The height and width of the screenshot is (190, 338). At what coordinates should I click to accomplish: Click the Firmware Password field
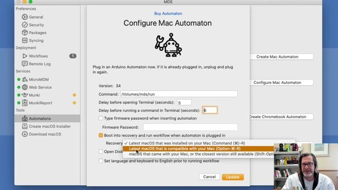(190, 127)
